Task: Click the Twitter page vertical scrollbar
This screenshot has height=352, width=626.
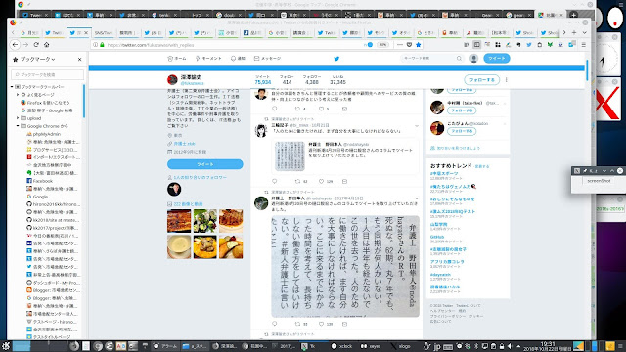Action: [x=587, y=70]
